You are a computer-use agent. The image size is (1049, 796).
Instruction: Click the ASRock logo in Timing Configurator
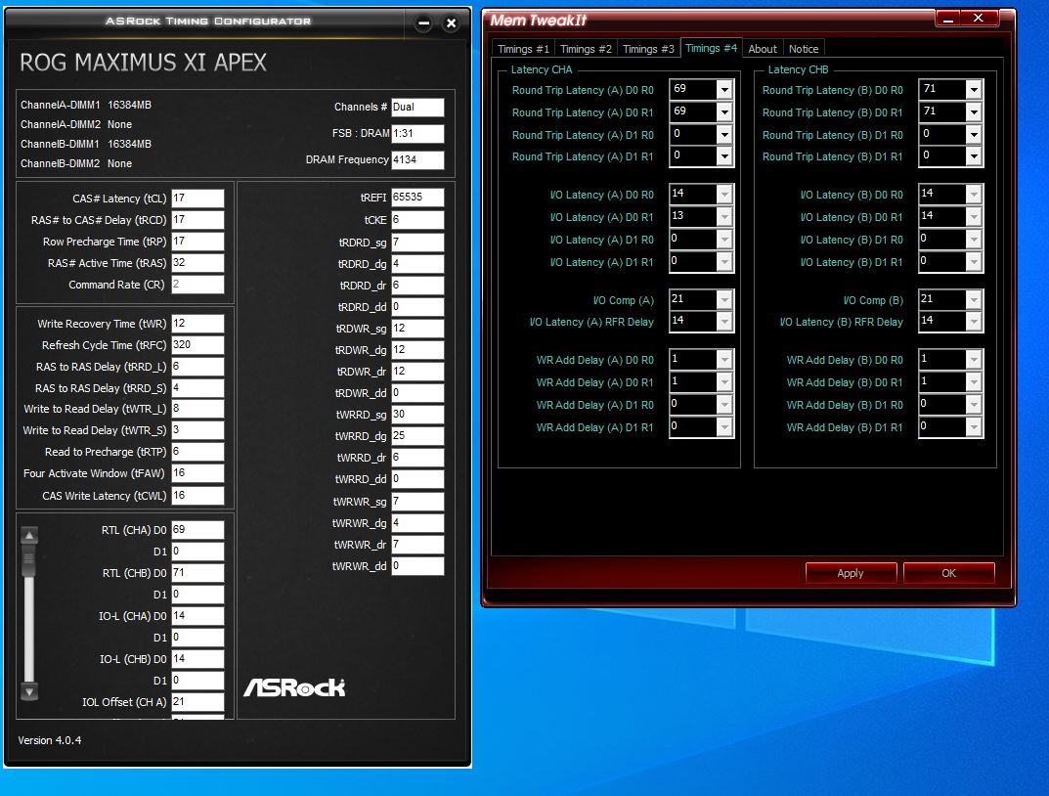coord(294,687)
